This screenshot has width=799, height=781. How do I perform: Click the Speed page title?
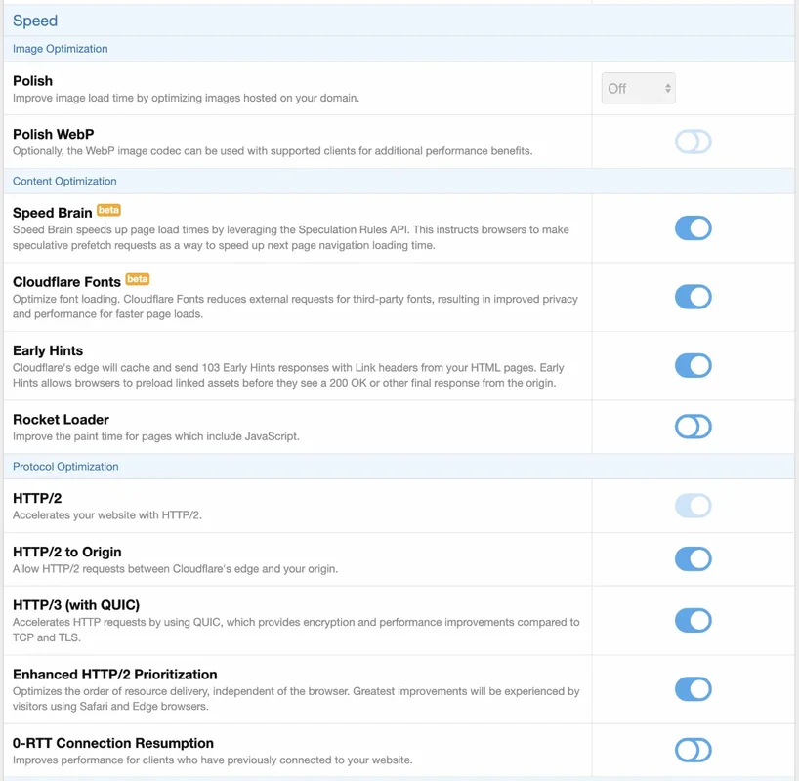[36, 20]
